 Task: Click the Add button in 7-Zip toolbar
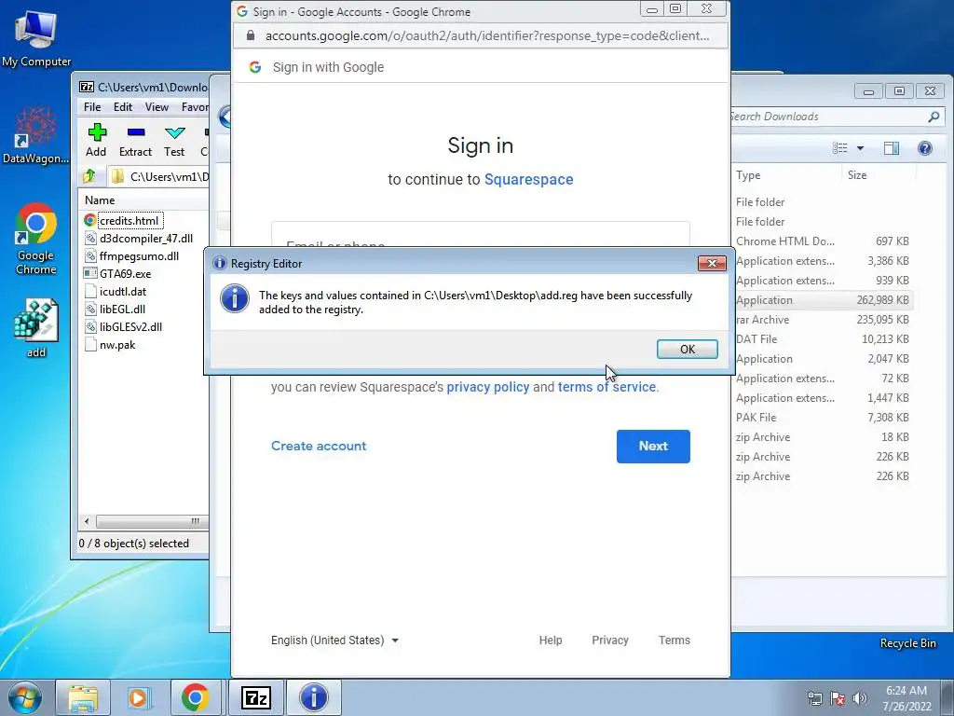(96, 140)
